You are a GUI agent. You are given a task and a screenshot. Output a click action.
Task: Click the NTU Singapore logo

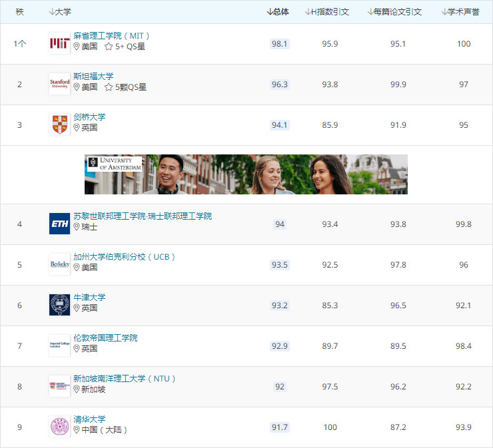[59, 386]
